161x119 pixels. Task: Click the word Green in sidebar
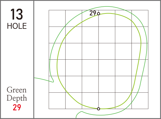click(x=16, y=90)
